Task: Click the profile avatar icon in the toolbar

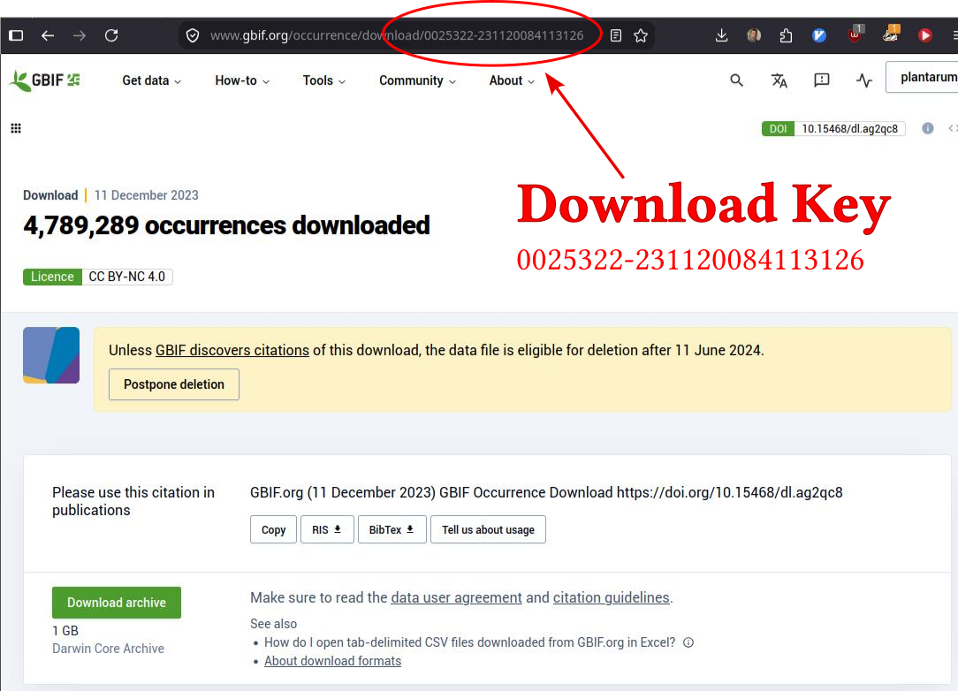Action: click(x=754, y=35)
